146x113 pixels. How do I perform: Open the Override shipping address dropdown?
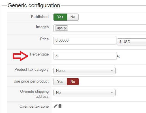point(85,92)
